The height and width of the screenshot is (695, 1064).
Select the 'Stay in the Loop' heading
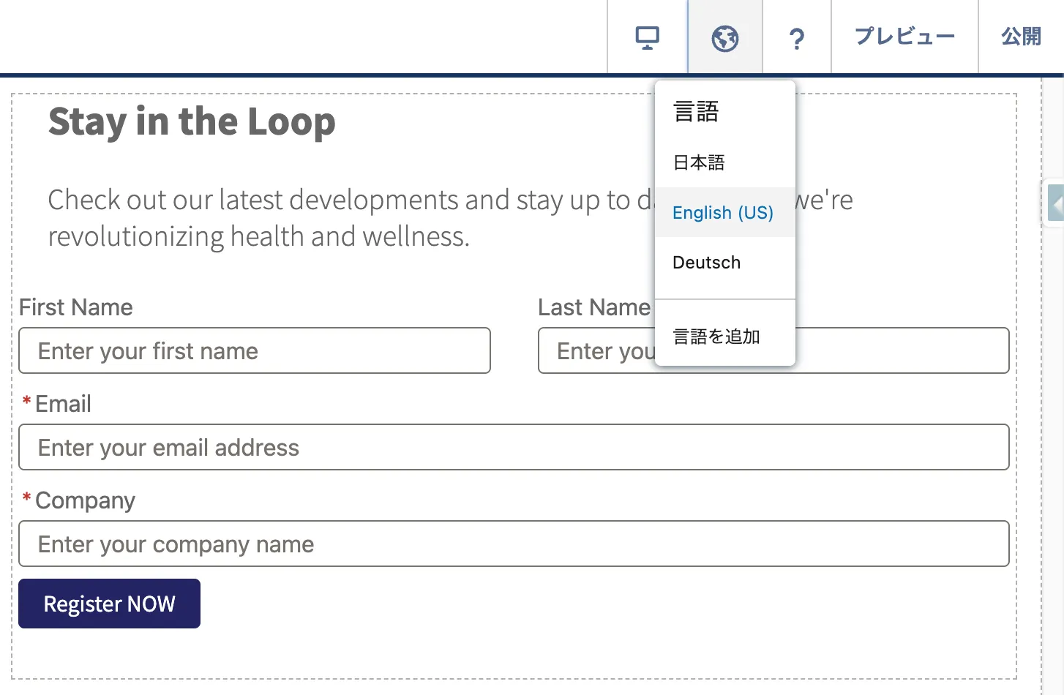click(x=192, y=121)
